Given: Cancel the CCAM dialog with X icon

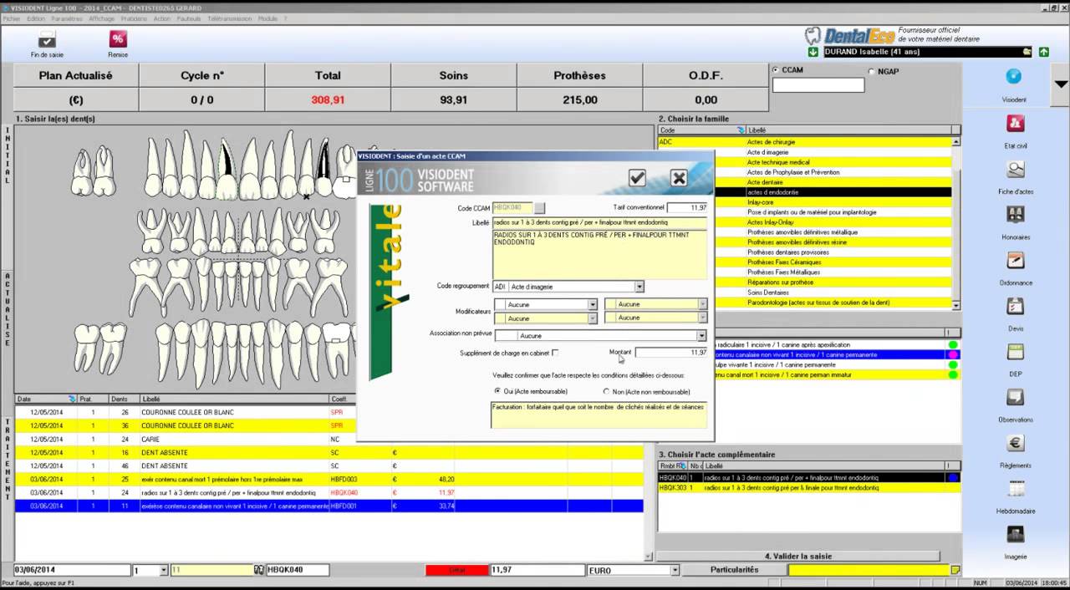Looking at the screenshot, I should click(x=679, y=177).
